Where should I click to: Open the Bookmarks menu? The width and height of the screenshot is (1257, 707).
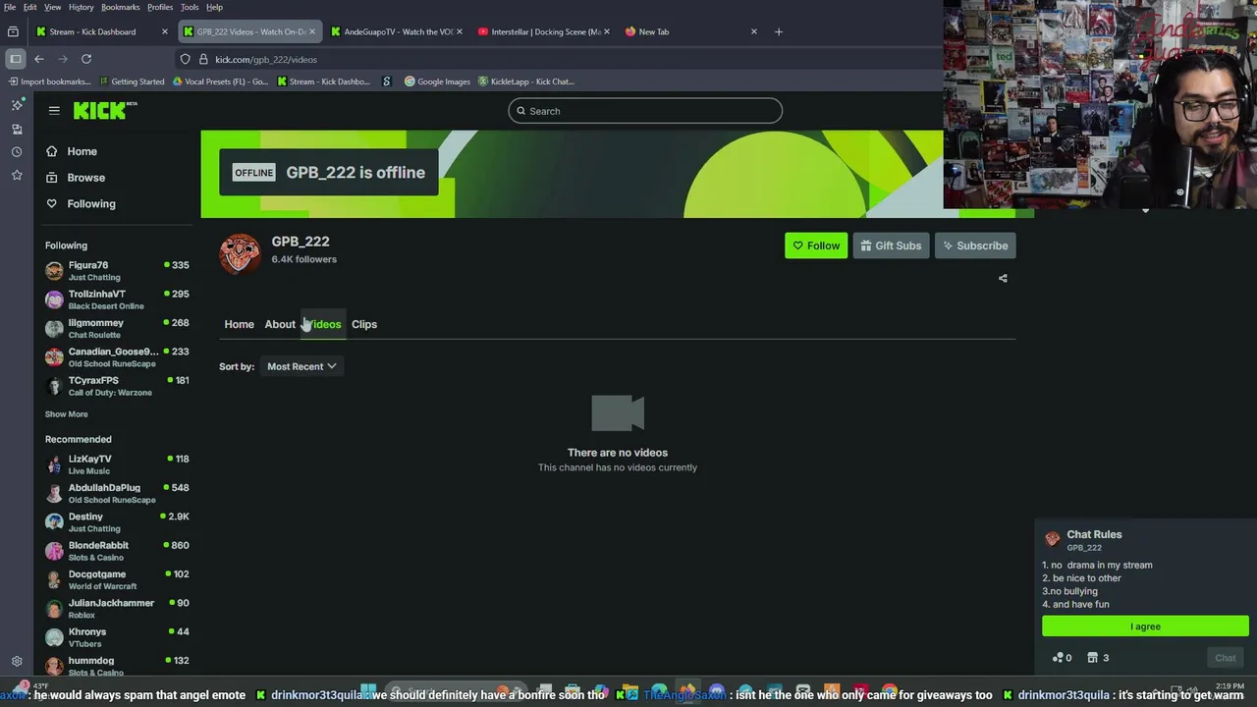point(121,7)
